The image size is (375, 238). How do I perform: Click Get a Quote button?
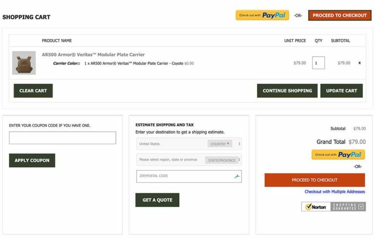click(157, 200)
